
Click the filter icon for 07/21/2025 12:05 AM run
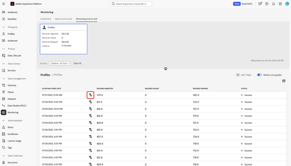pos(90,95)
